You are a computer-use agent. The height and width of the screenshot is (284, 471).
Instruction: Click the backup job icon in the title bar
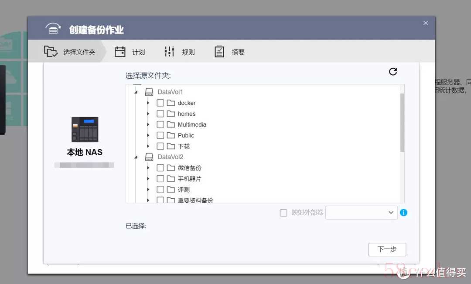click(x=53, y=29)
